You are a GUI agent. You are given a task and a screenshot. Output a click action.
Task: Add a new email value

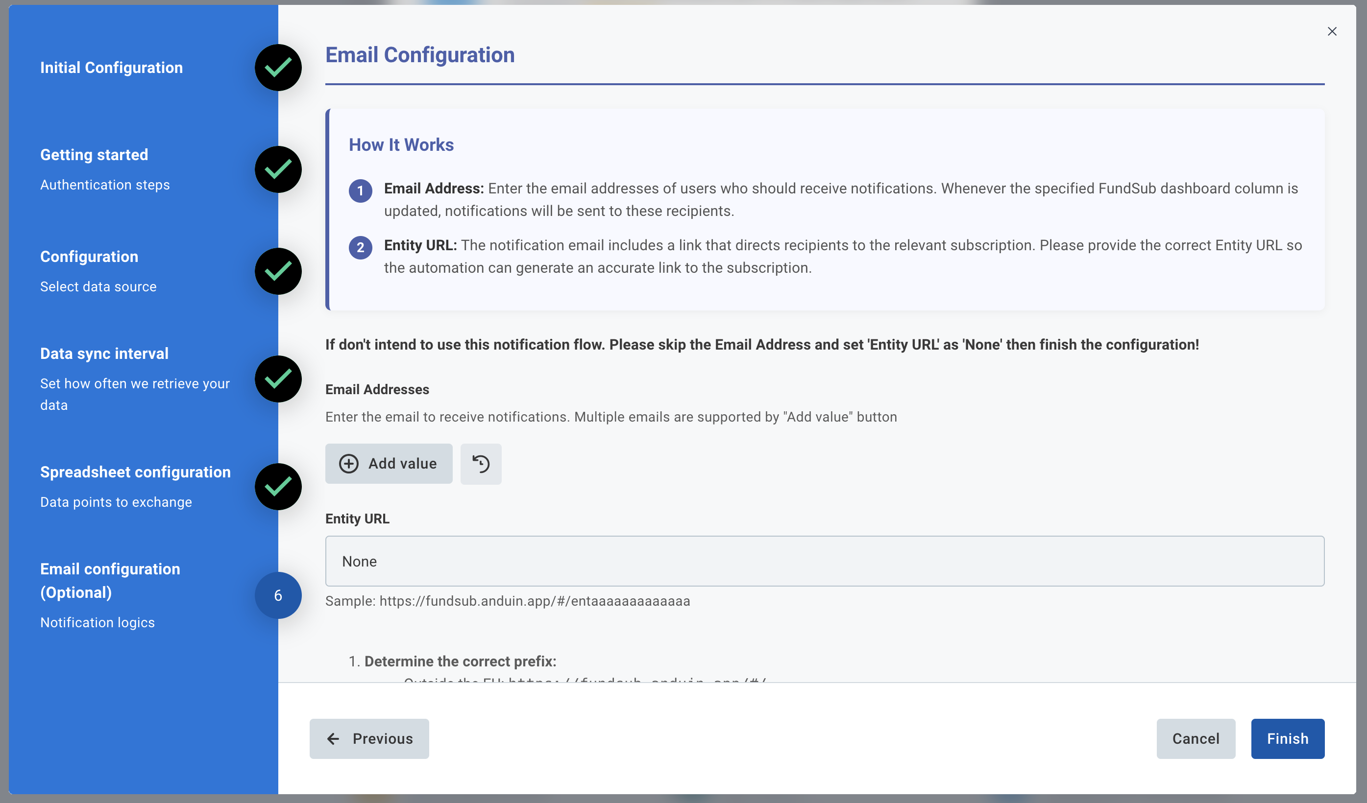[x=389, y=464]
